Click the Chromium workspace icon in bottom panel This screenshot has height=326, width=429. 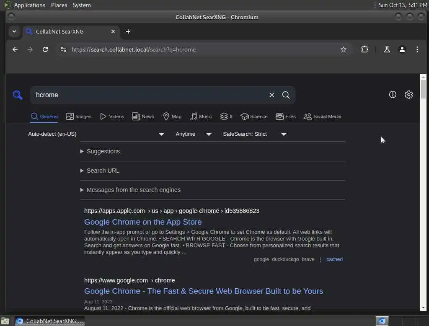pyautogui.click(x=382, y=321)
